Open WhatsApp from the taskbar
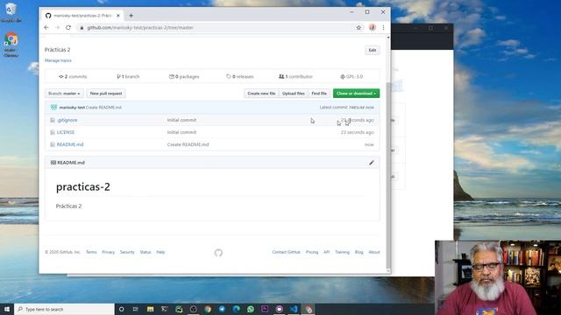The width and height of the screenshot is (561, 315). [x=251, y=309]
